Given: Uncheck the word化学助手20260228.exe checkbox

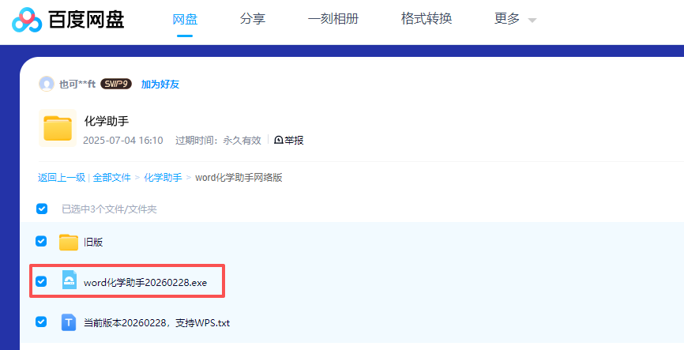Looking at the screenshot, I should 42,282.
